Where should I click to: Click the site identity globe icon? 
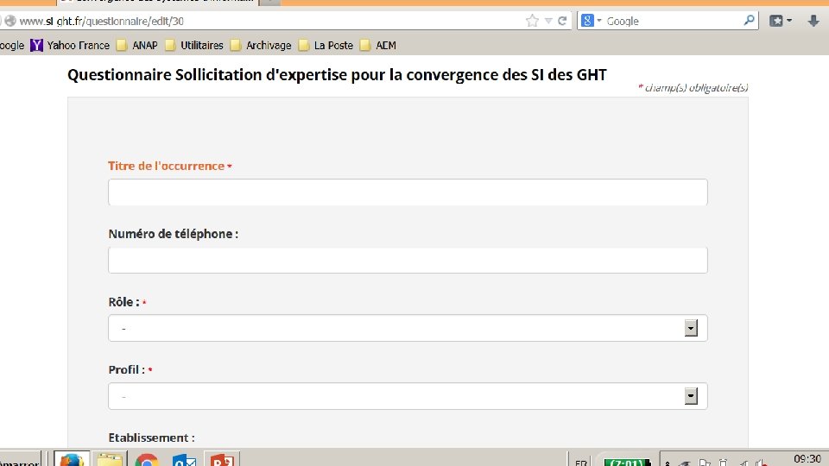(x=9, y=21)
